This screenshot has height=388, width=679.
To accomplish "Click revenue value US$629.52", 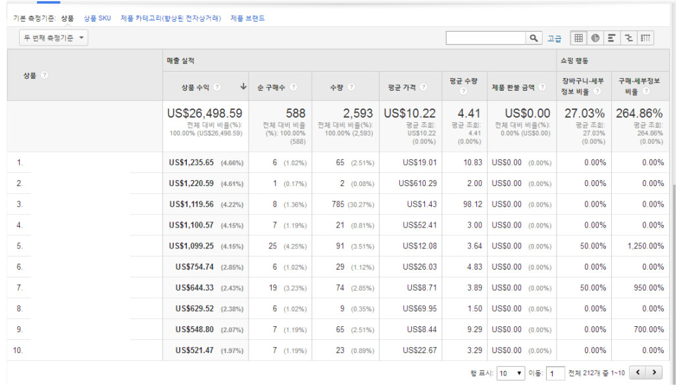I will coord(195,308).
